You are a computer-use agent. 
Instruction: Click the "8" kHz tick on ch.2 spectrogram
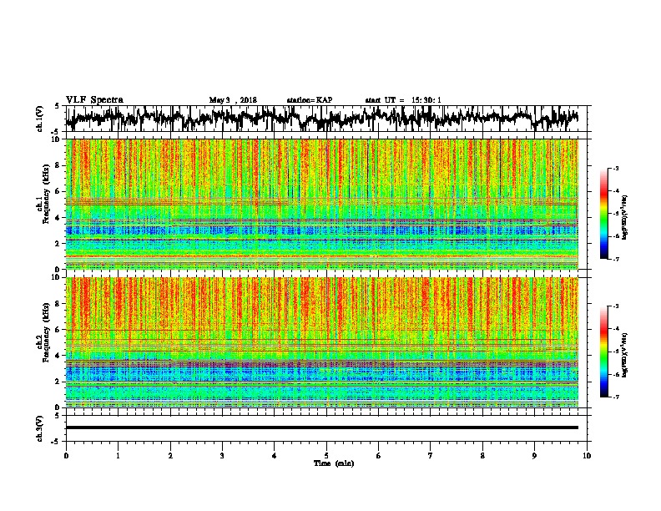click(58, 304)
